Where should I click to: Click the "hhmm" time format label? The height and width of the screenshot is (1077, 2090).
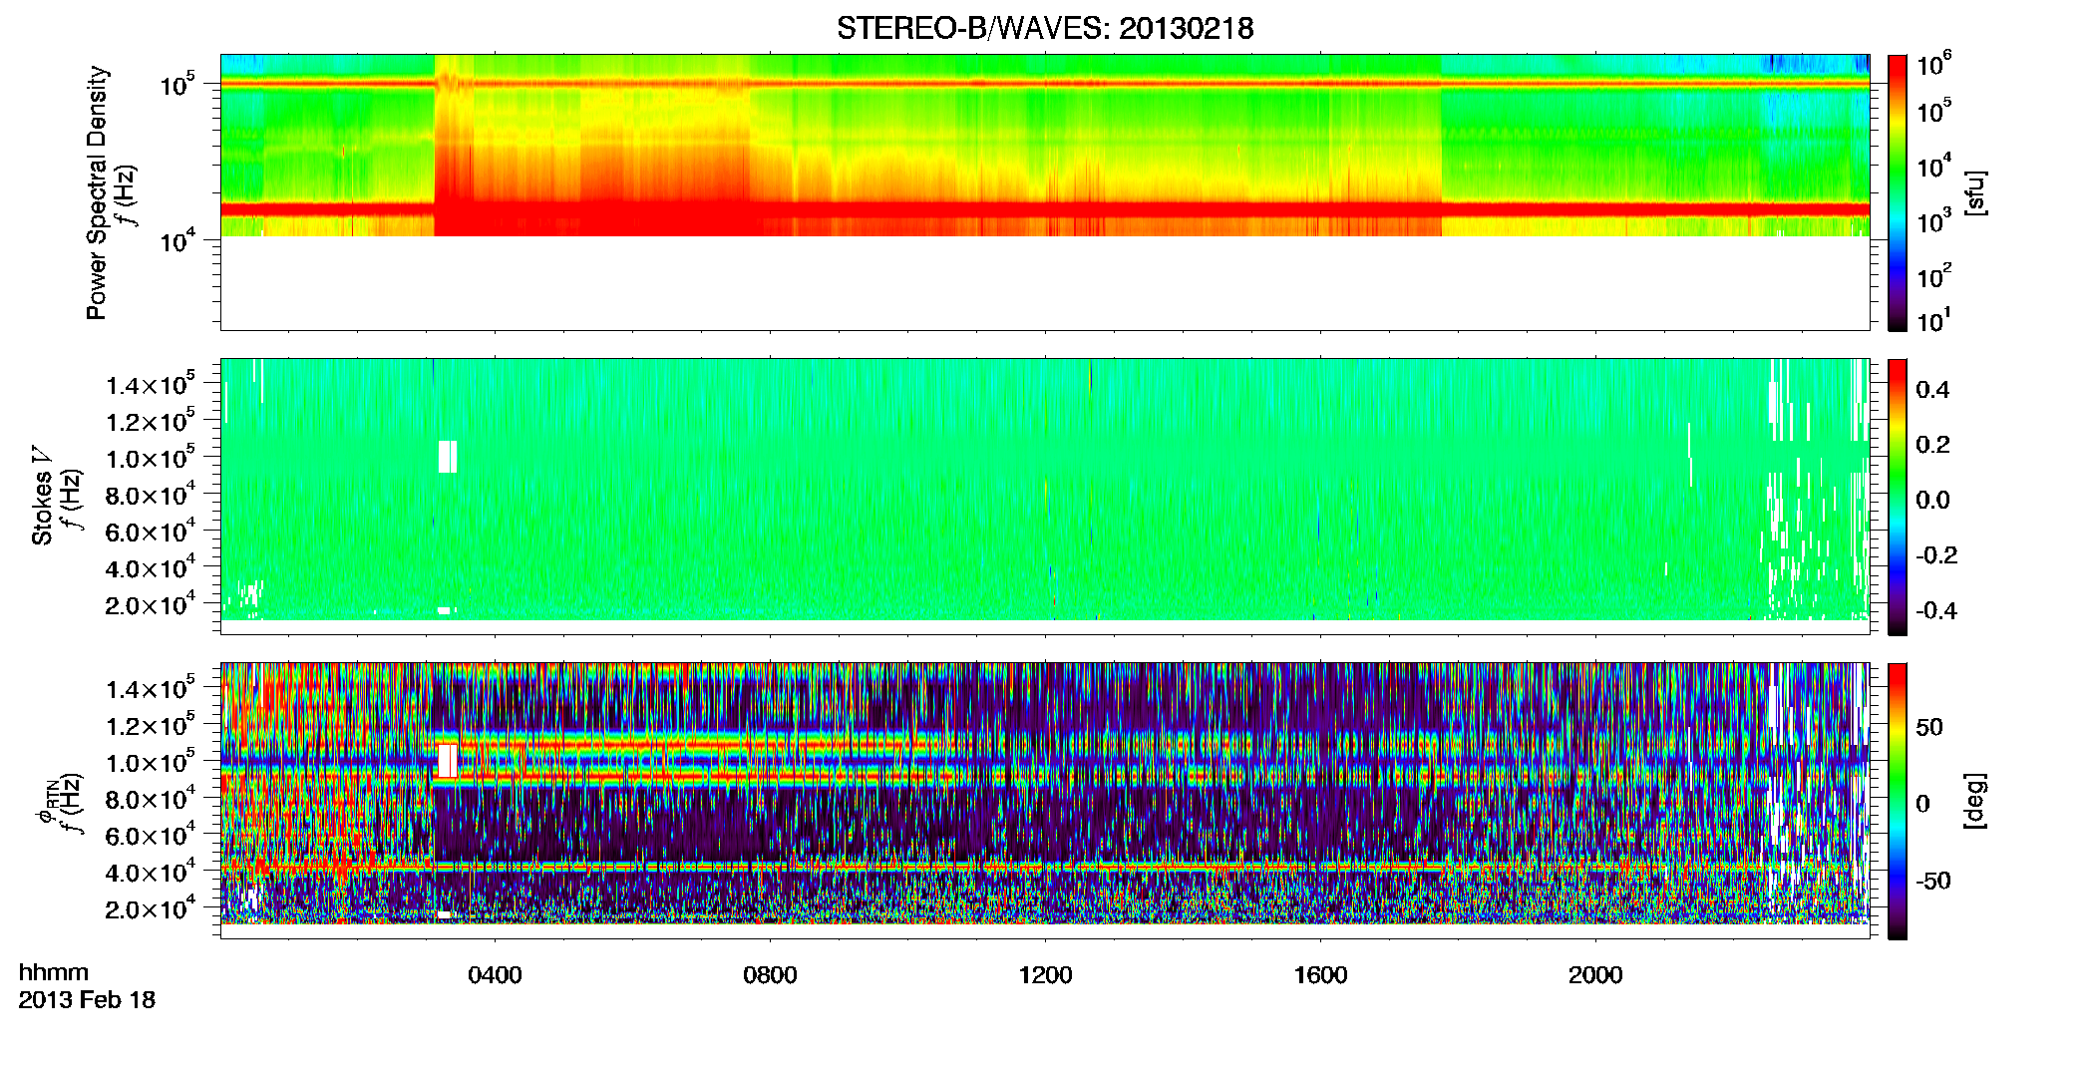click(x=54, y=972)
